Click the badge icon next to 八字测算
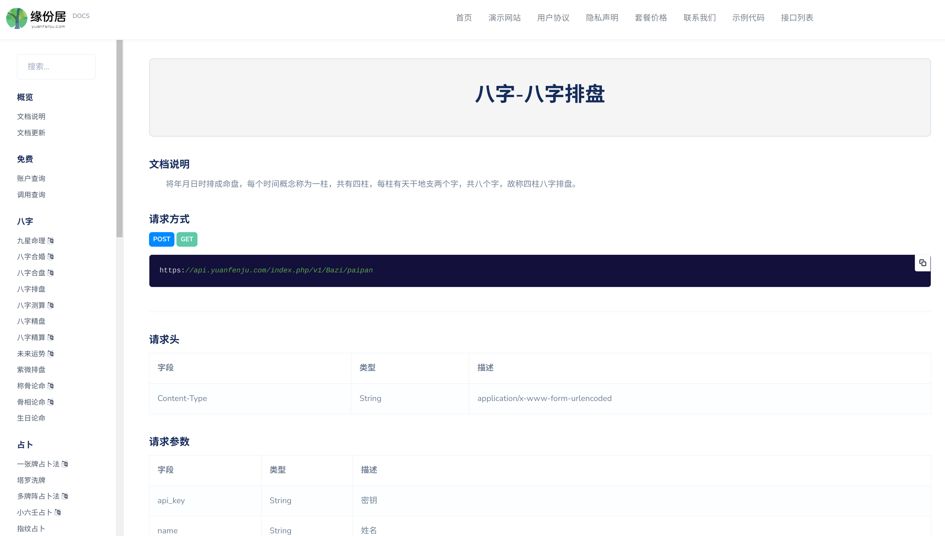This screenshot has height=536, width=945. [50, 305]
